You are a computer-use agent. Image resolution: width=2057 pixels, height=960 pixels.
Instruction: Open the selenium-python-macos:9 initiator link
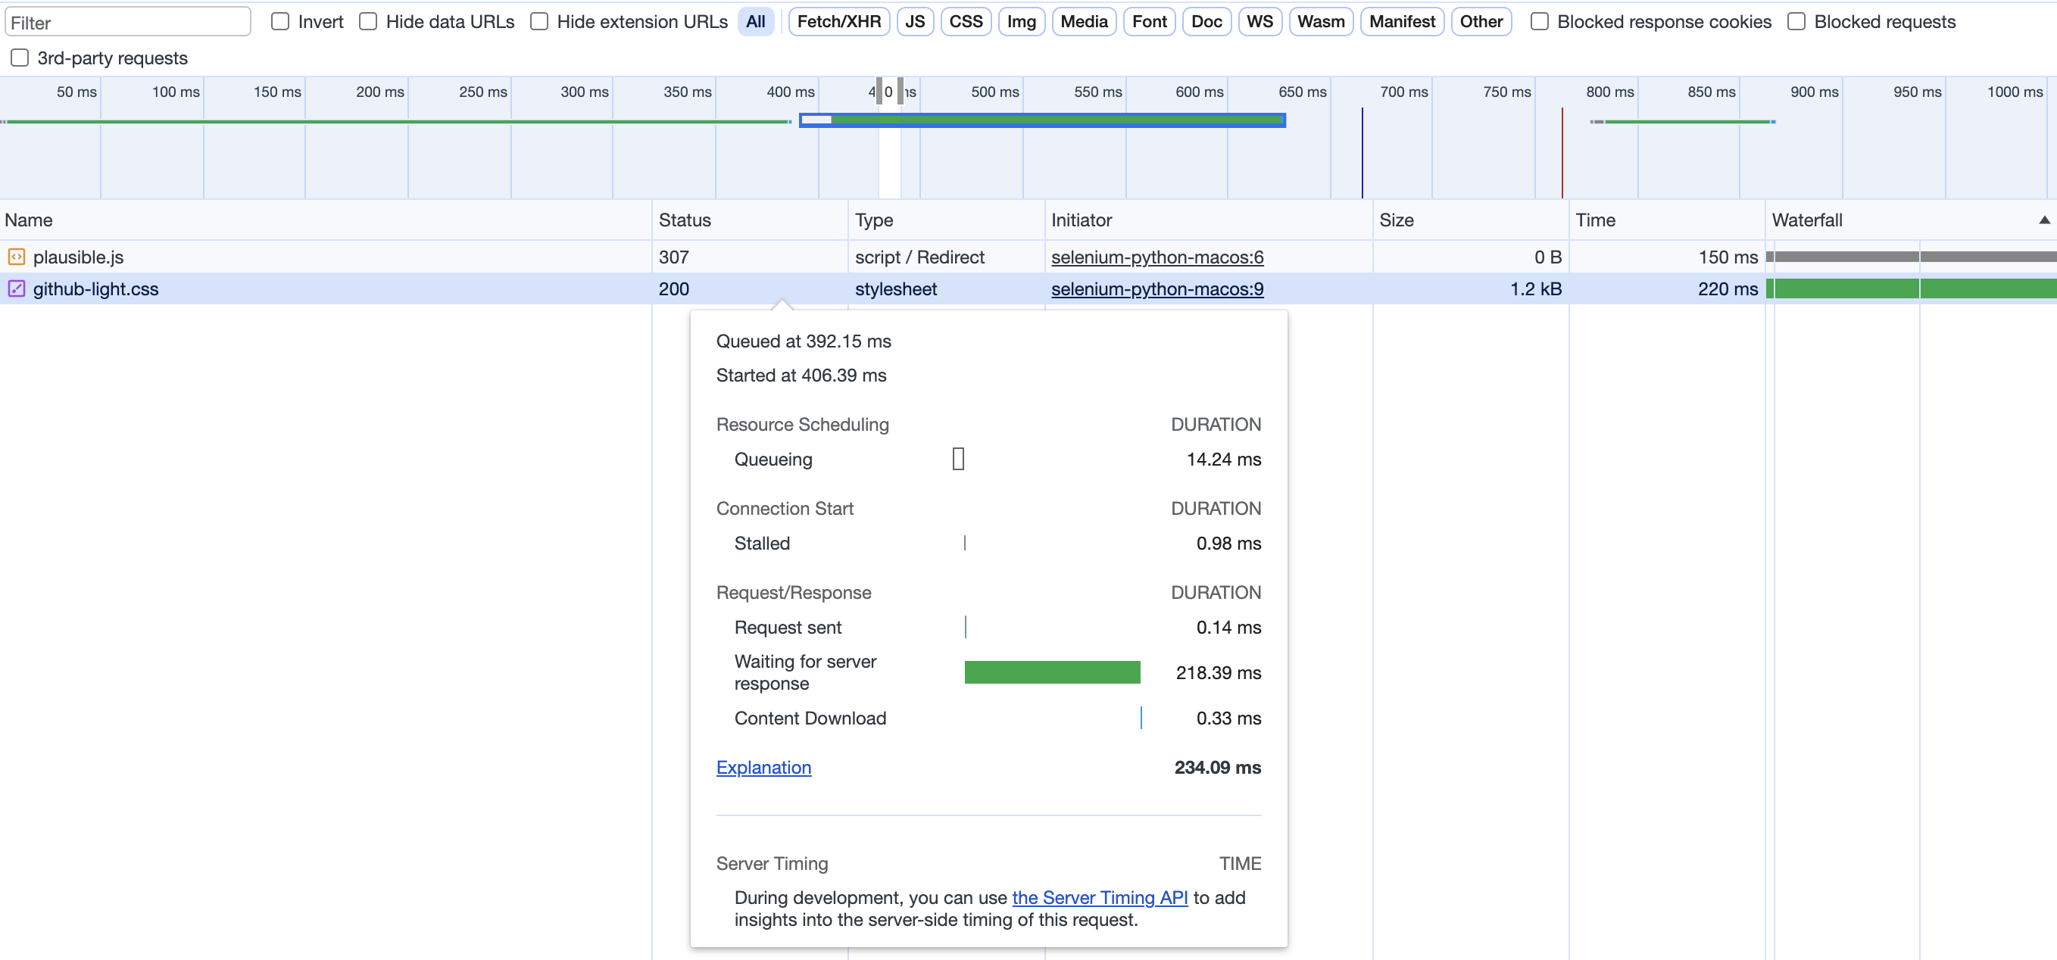[x=1157, y=289]
